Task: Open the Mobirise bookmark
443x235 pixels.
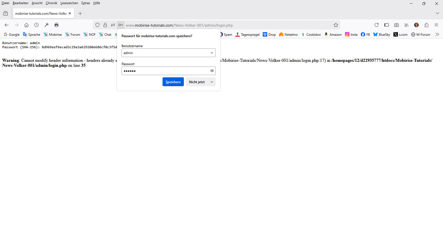Action: click(x=53, y=35)
